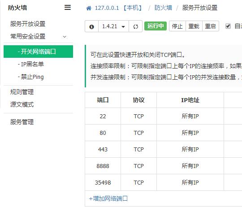
Task: Click the 服务开放设置 breadcrumb text
Action: [200, 8]
